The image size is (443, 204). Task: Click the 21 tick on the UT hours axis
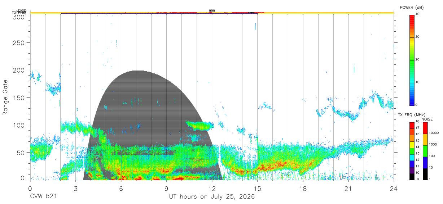coord(348,189)
